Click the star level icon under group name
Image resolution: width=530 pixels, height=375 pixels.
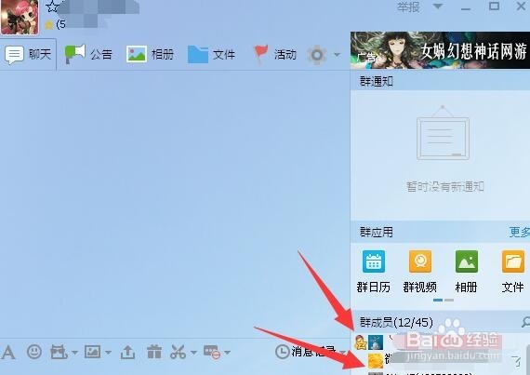point(49,25)
